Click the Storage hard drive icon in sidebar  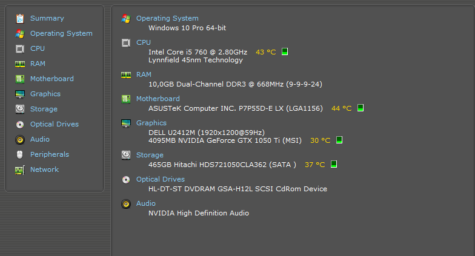tap(20, 109)
